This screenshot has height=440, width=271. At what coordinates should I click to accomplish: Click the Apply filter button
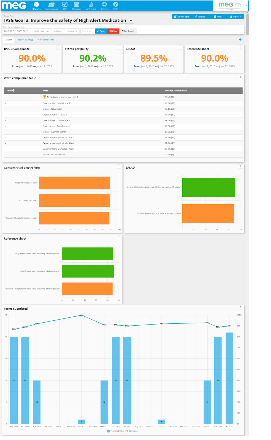point(101,31)
